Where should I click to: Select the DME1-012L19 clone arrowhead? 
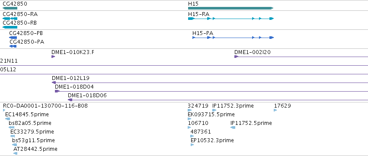tap(54, 83)
